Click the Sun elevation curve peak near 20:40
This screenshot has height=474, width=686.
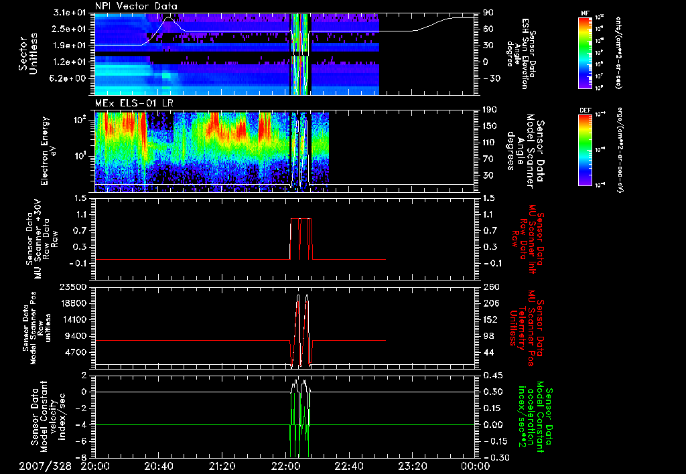168,18
